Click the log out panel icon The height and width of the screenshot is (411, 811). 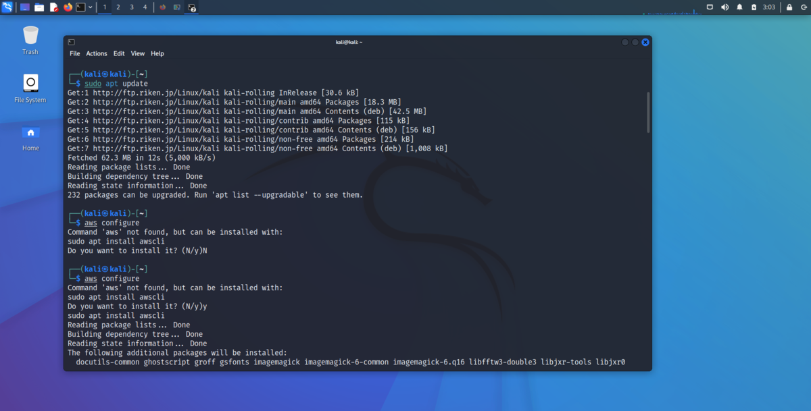point(803,7)
